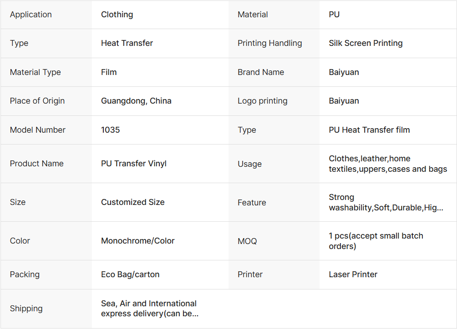Click the Printing Handling label
457x329 pixels.
[x=269, y=43]
